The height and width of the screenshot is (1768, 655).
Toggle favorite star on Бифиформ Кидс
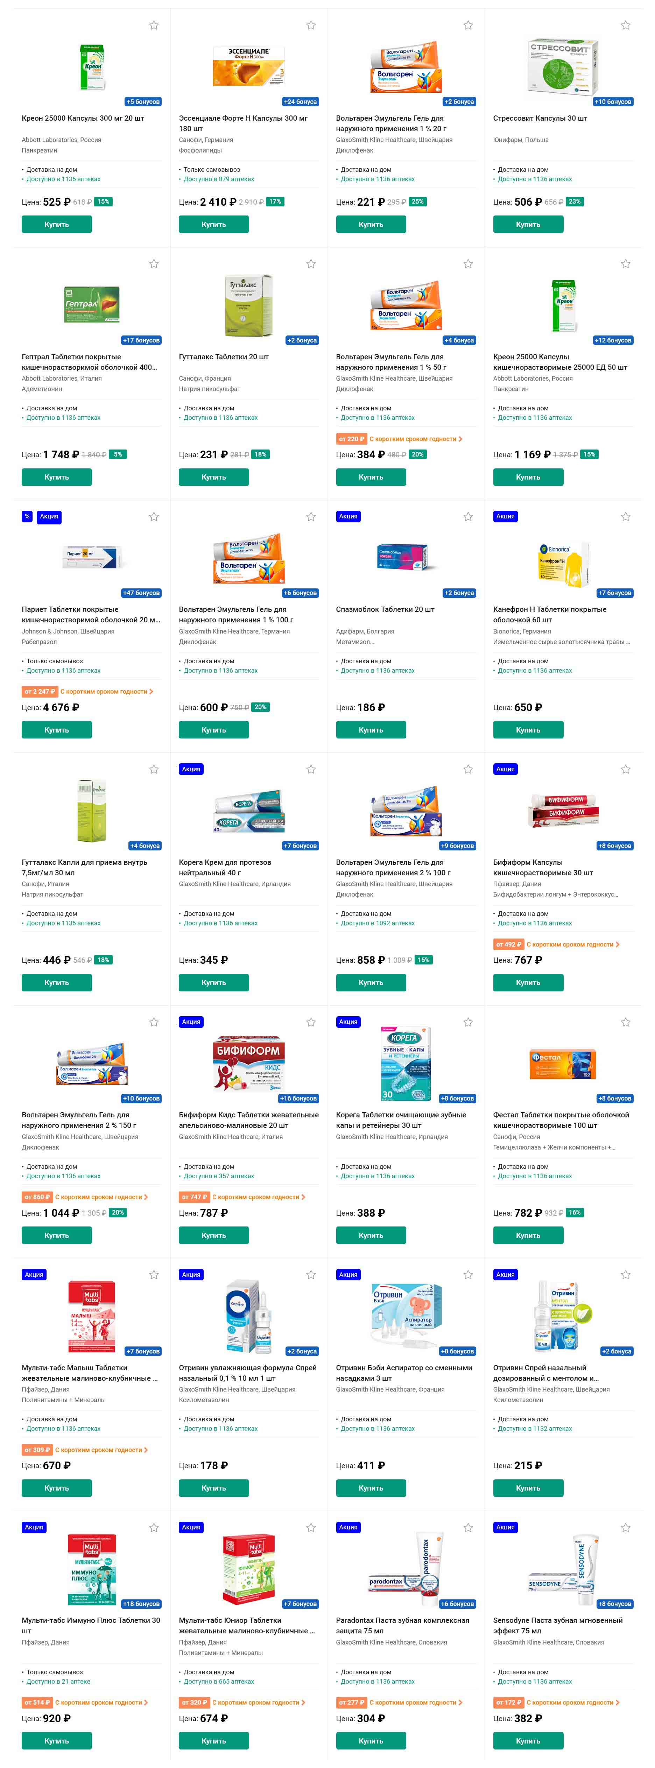click(311, 1022)
